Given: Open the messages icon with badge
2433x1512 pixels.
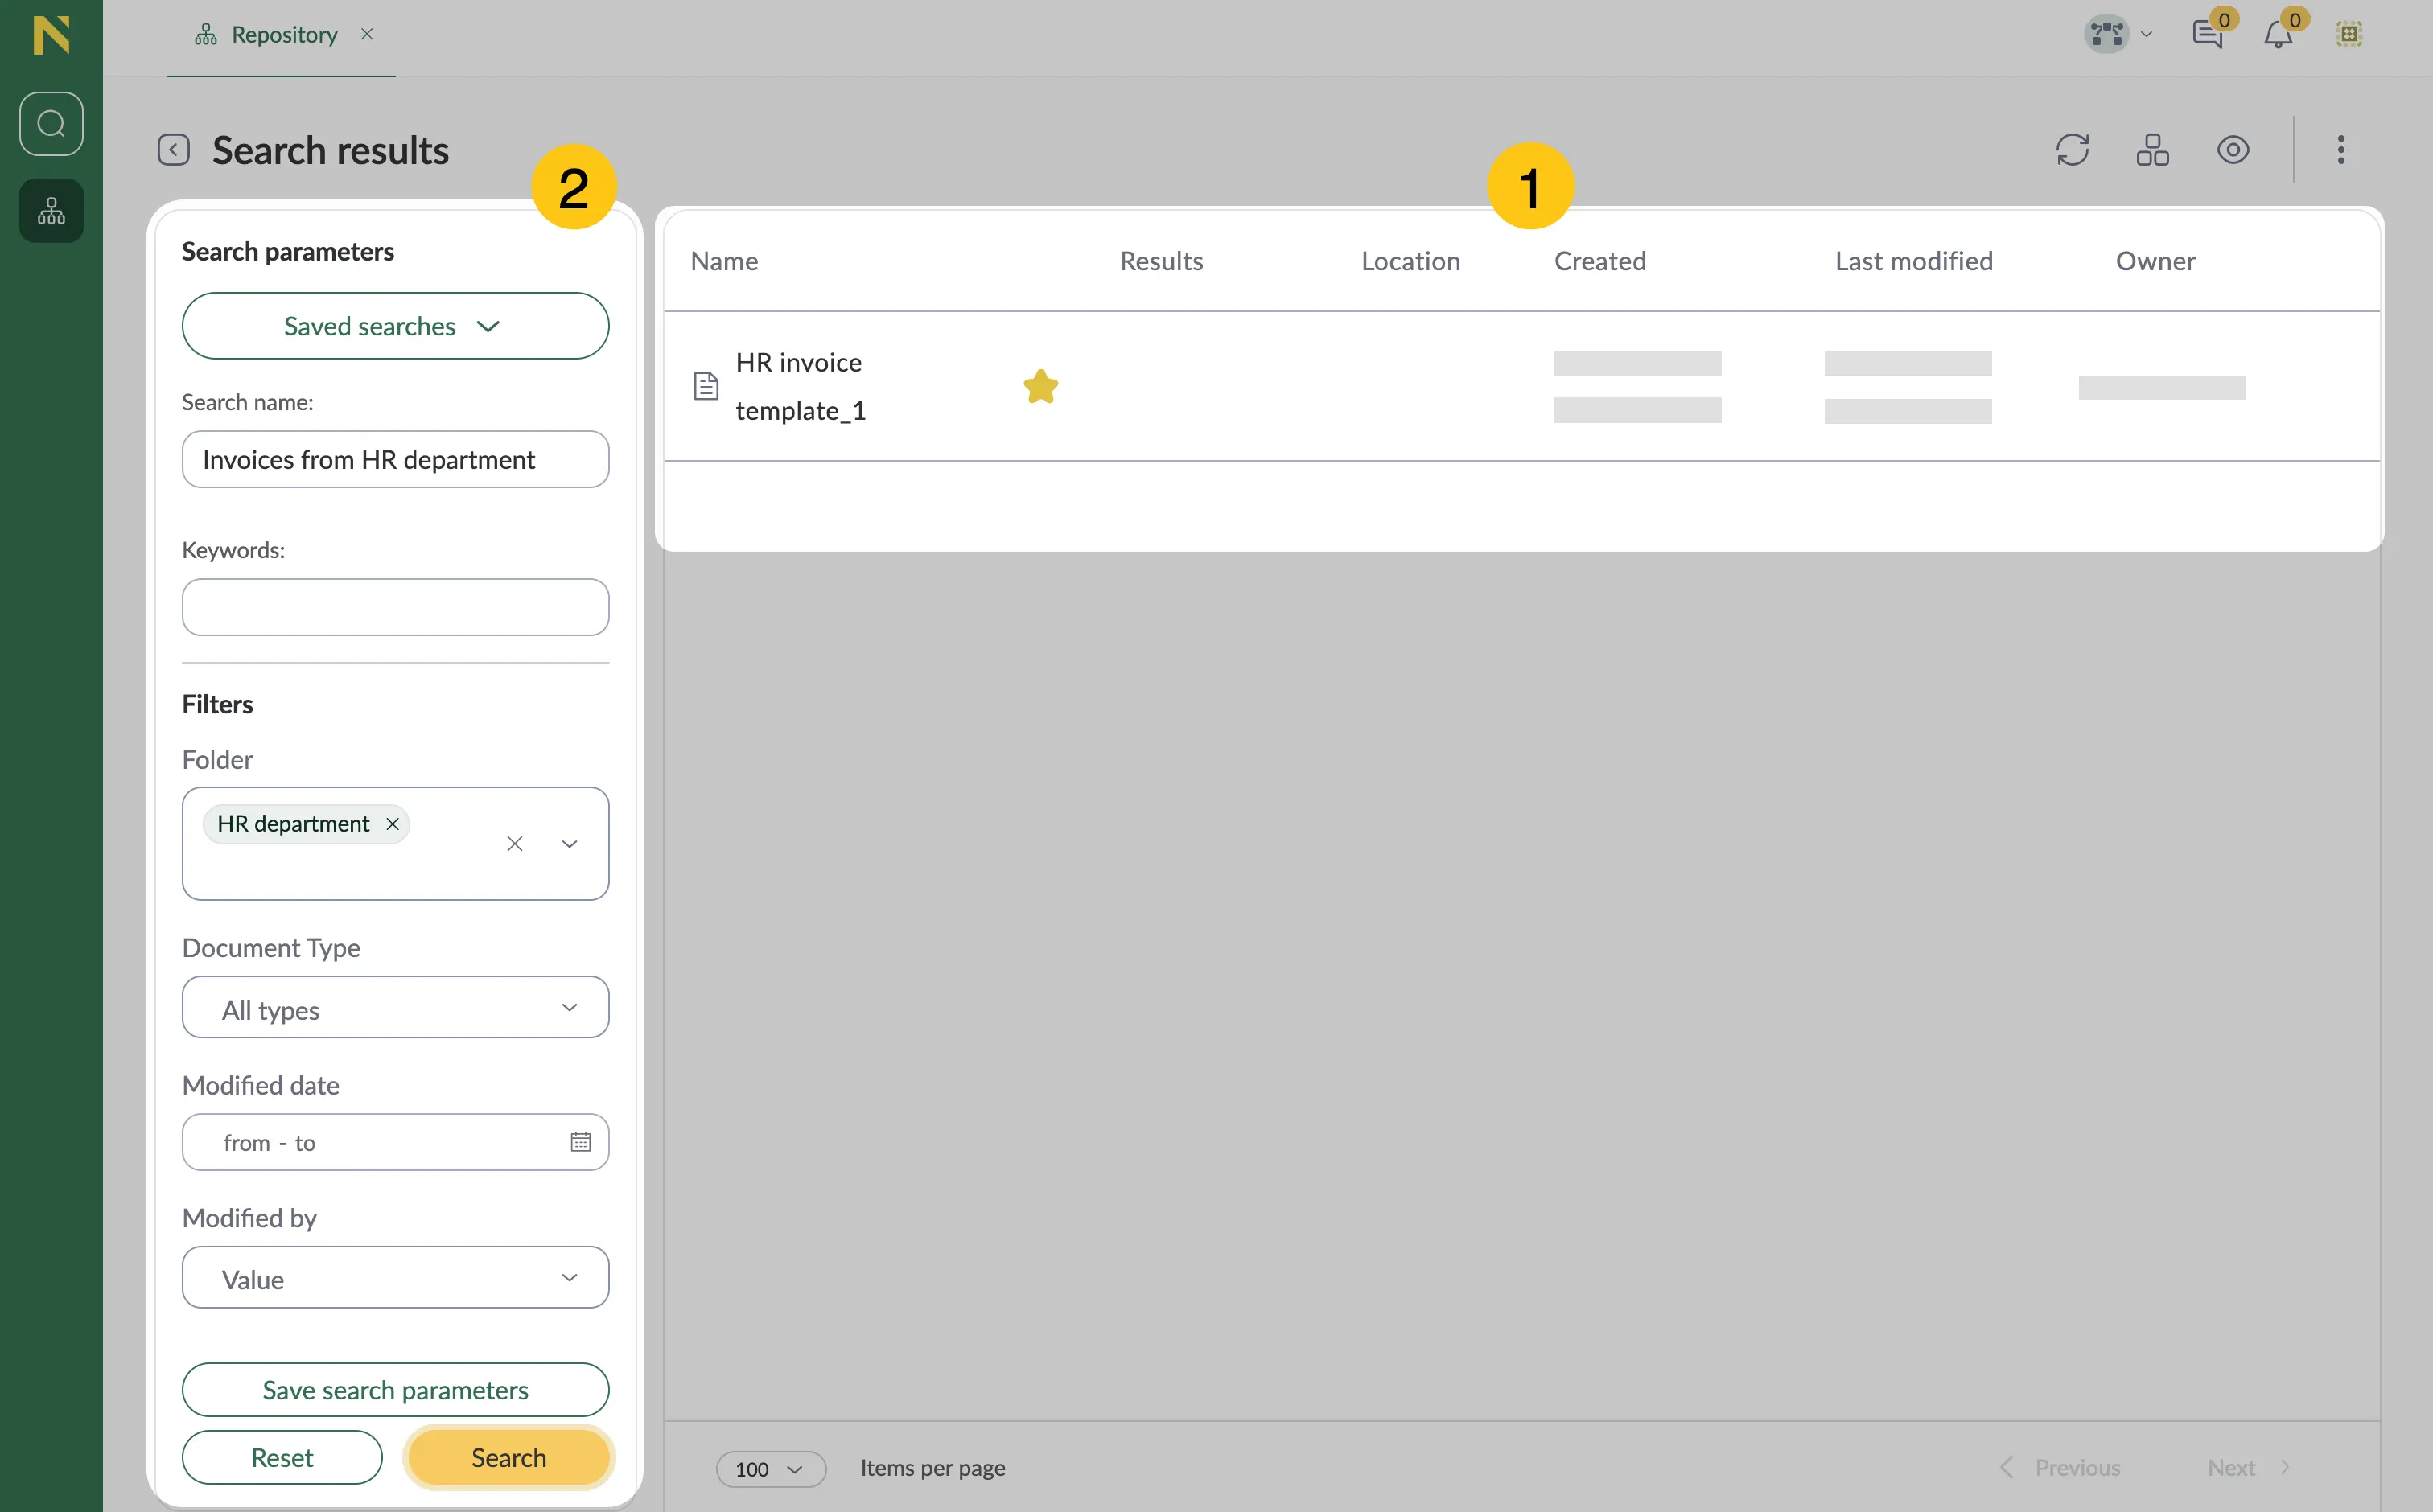Looking at the screenshot, I should tap(2209, 34).
